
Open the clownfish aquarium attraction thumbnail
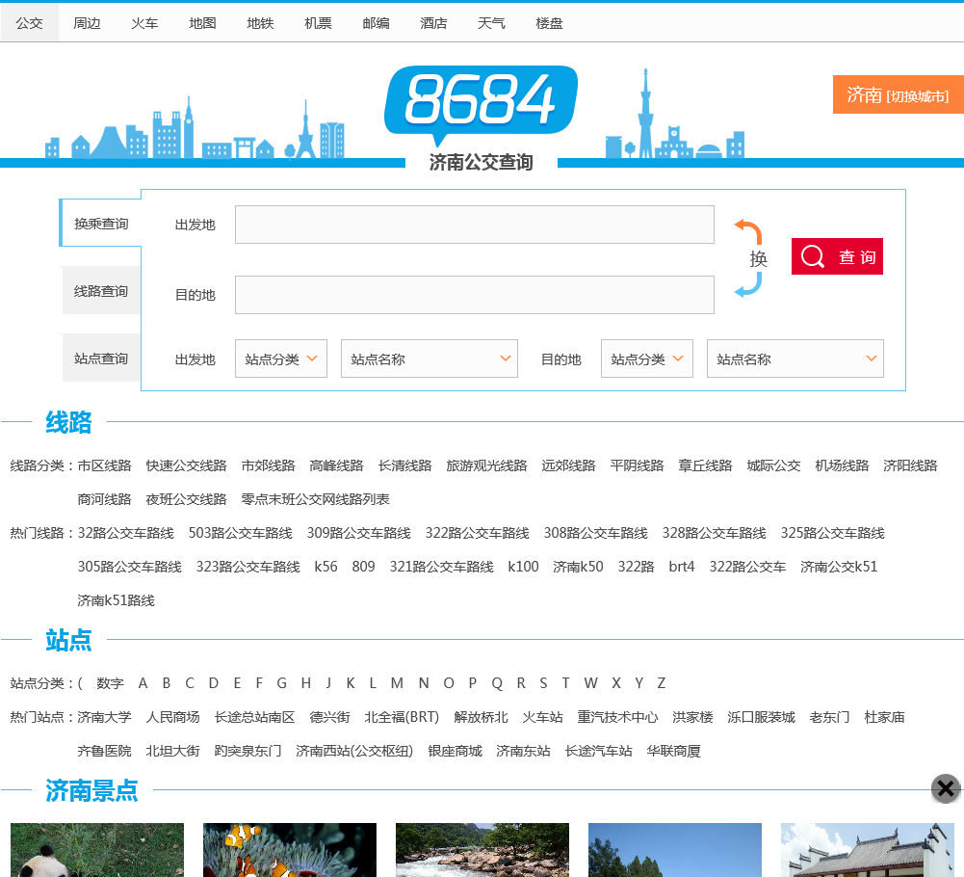(x=290, y=850)
